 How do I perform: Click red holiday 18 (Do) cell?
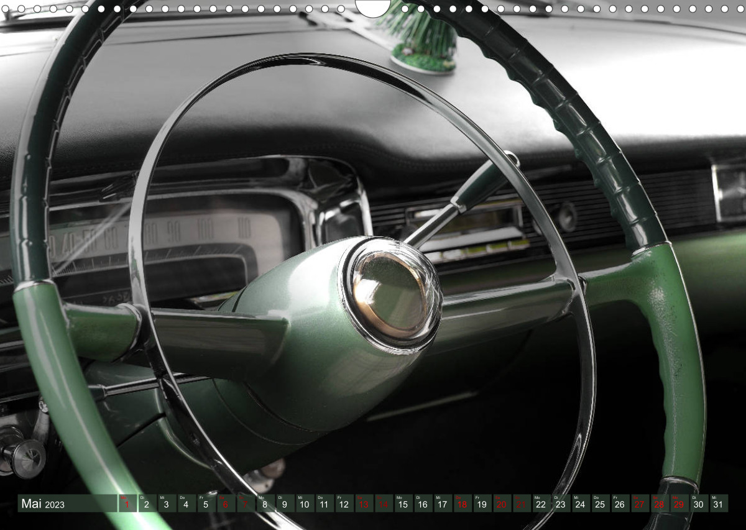[x=463, y=503]
